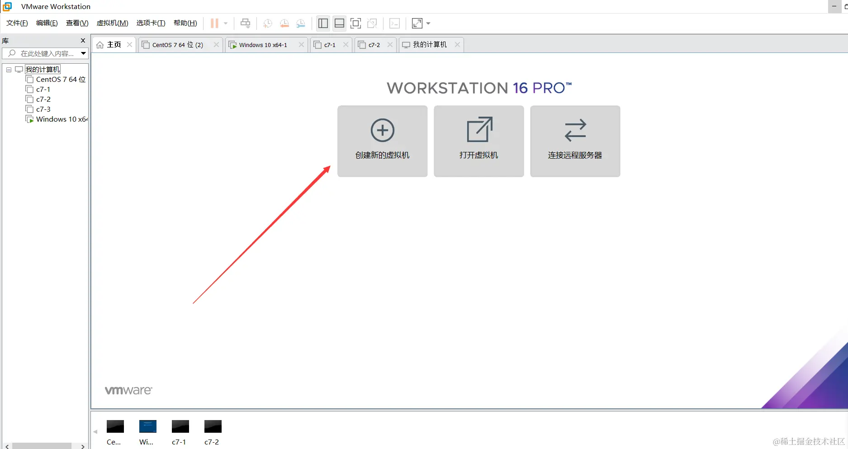This screenshot has height=449, width=848.
Task: Switch to the CentOS 7 64 位 (2) tab
Action: pos(180,44)
